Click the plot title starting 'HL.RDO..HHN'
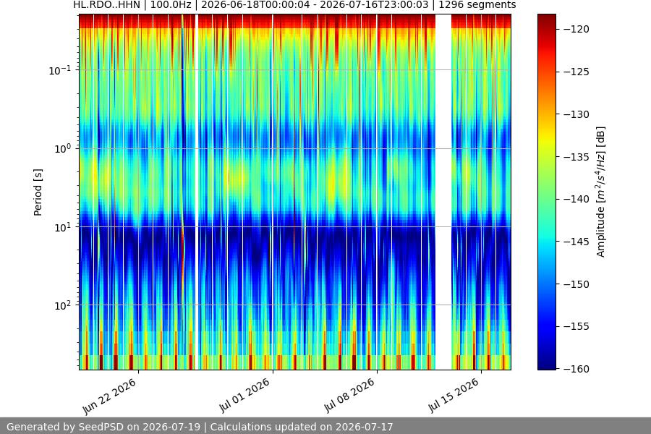 (x=294, y=5)
